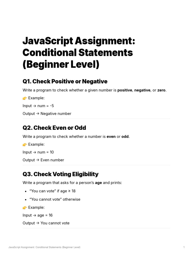Click the bold word 'even' in Q2
Screen dimensions: 193x258
(x=111, y=137)
